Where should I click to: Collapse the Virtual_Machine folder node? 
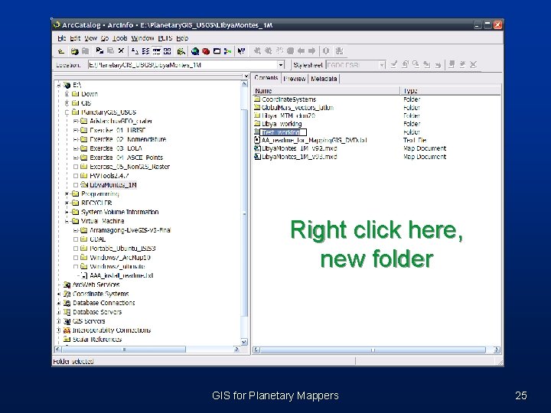[x=67, y=221]
